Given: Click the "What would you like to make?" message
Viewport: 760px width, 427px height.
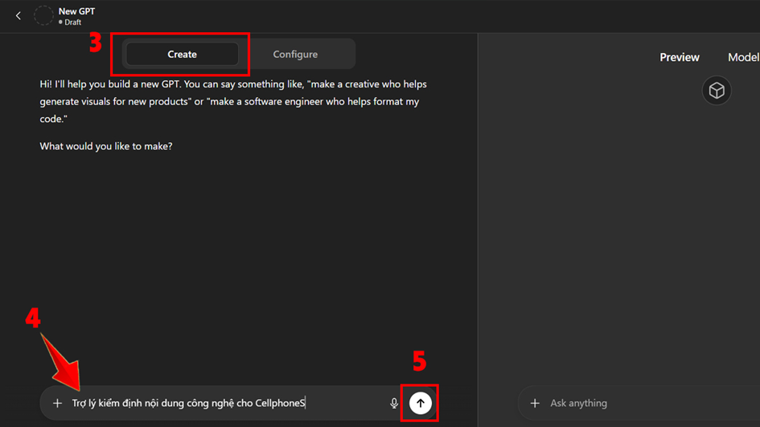Looking at the screenshot, I should click(106, 147).
